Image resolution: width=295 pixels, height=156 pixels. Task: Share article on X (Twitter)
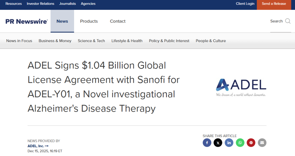point(218,143)
